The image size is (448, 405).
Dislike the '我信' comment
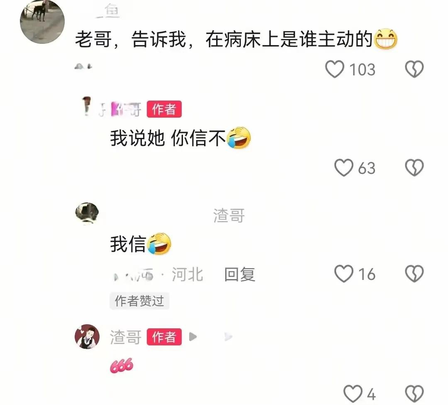click(414, 274)
